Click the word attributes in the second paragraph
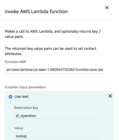119x140 pixels. pos(13,54)
